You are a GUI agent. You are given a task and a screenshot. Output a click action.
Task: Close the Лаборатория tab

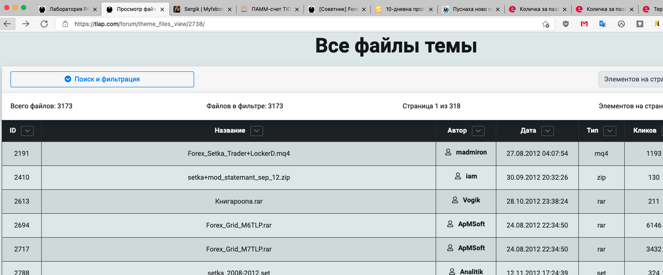(x=95, y=9)
